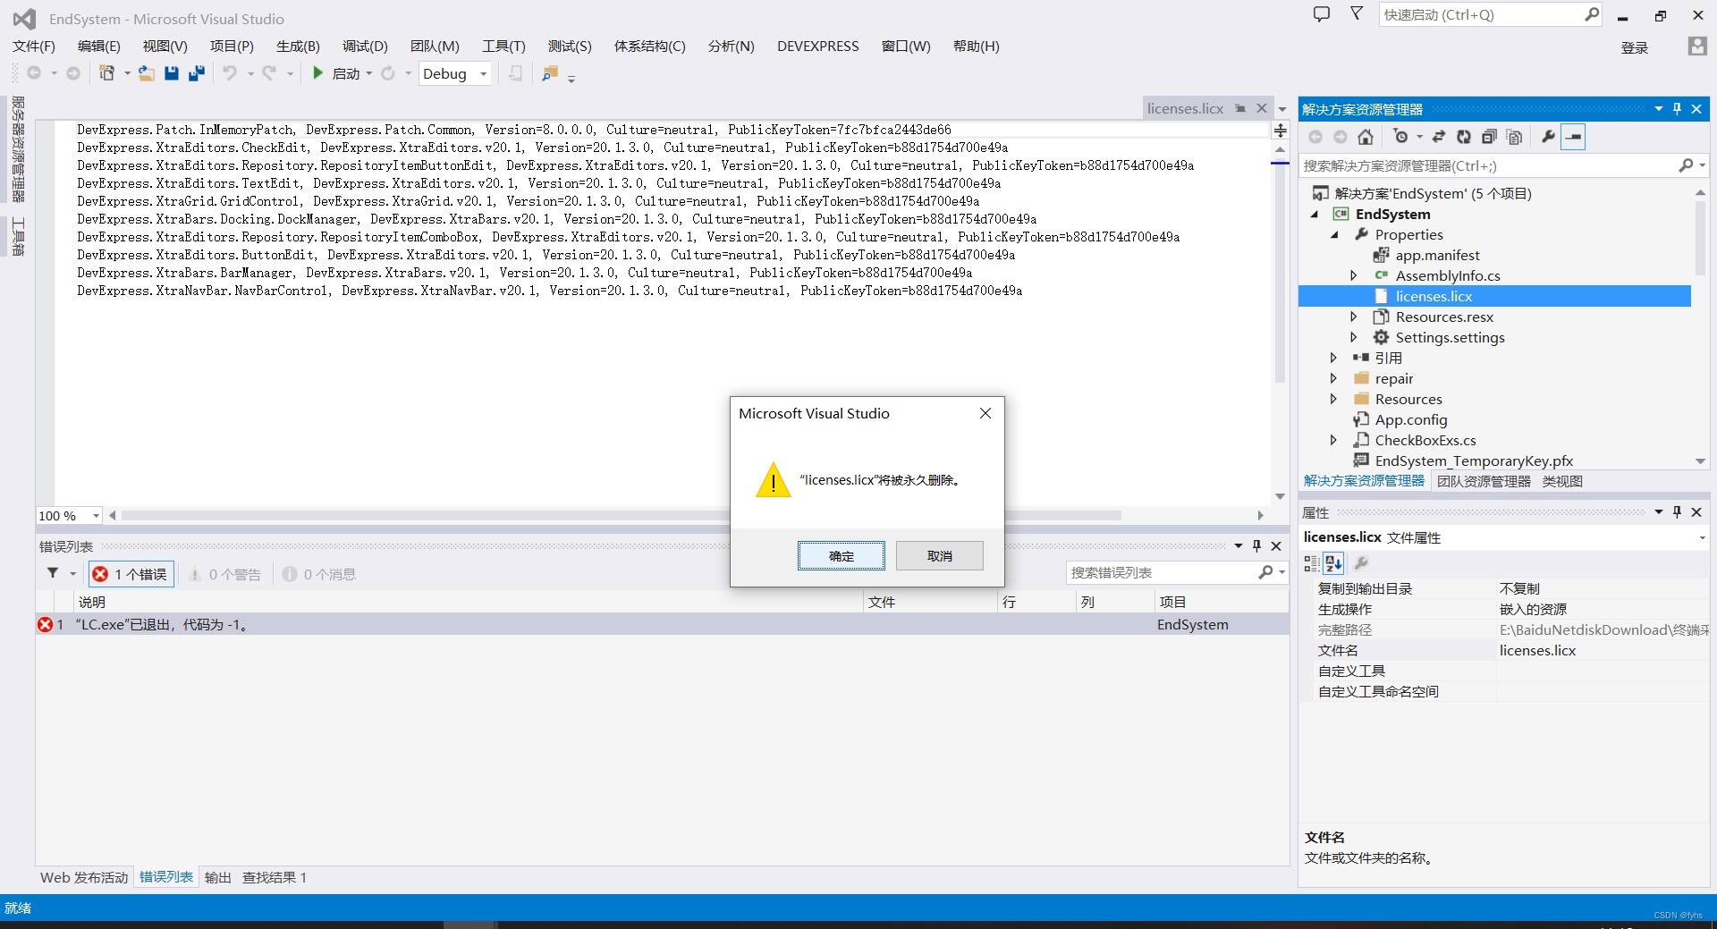
Task: Click the 登录 sign-in link
Action: pyautogui.click(x=1635, y=47)
